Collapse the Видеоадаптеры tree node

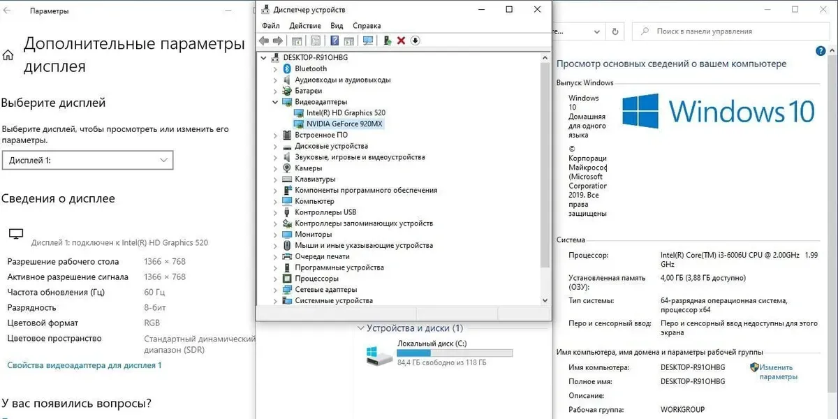point(275,102)
